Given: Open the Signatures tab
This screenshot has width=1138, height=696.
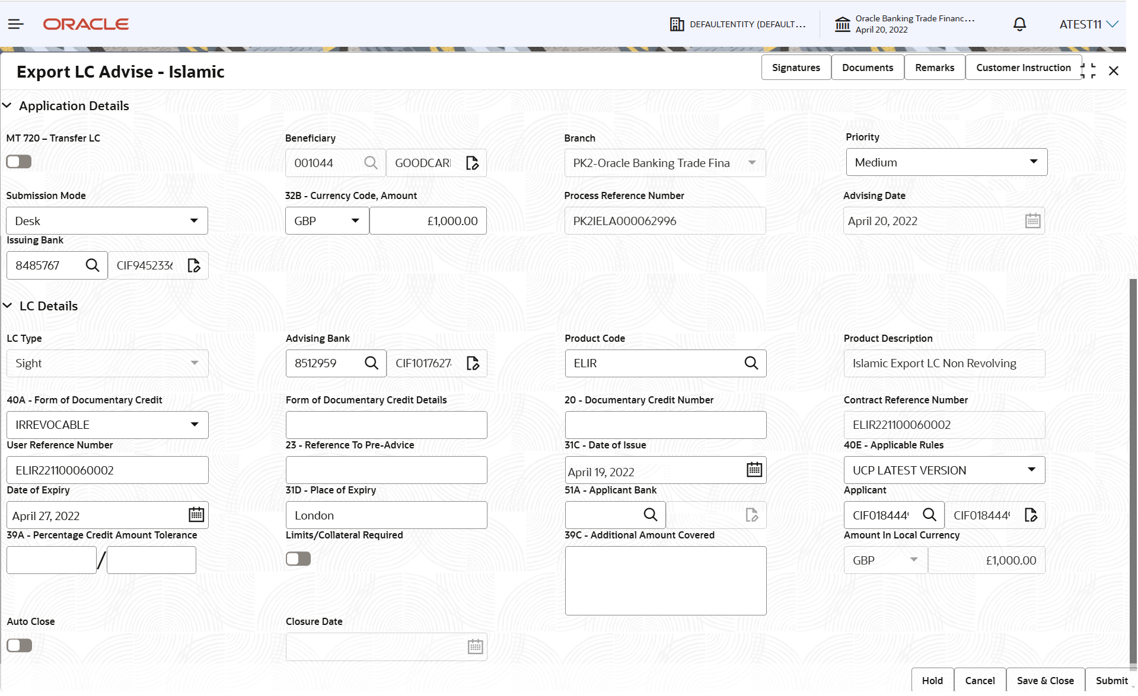Looking at the screenshot, I should (796, 68).
